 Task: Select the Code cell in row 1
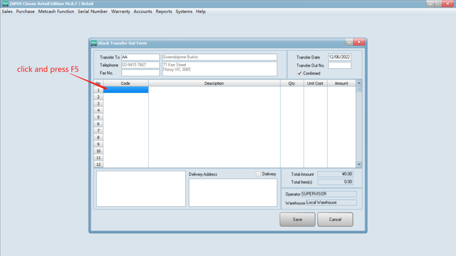click(x=126, y=90)
